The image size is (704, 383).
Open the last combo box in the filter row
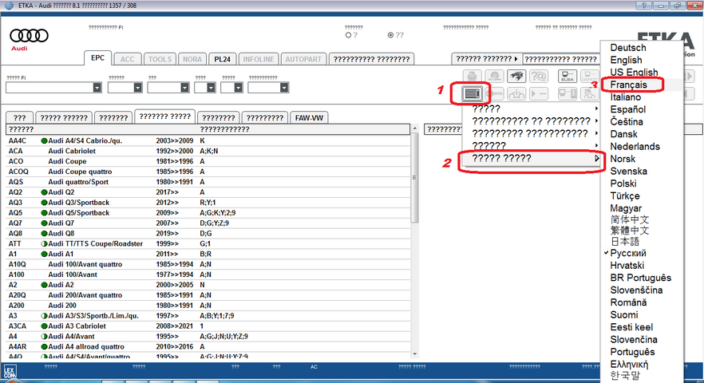268,88
